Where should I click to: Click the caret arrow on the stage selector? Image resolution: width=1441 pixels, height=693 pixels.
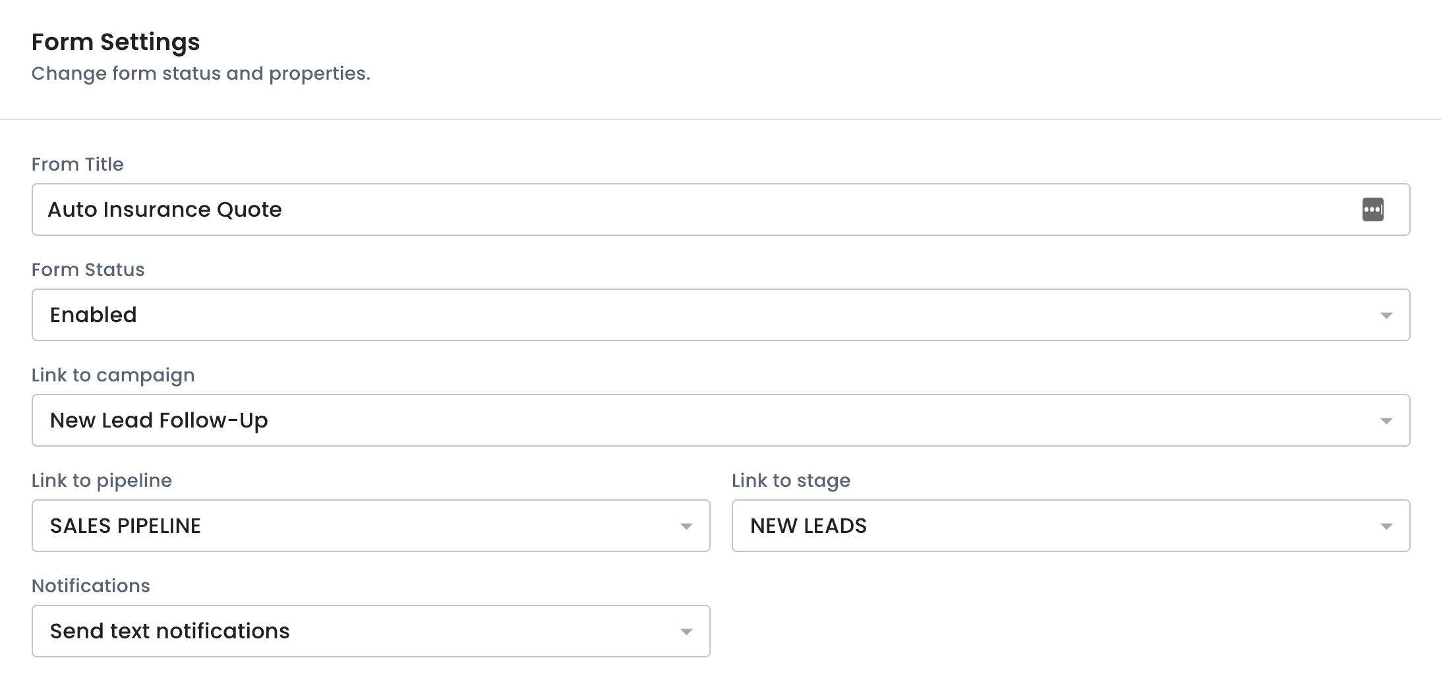1386,526
